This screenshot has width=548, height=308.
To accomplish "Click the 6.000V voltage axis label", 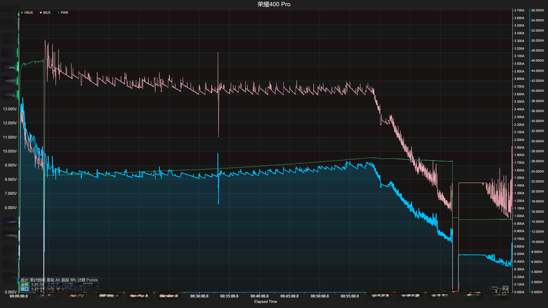I will point(11,208).
